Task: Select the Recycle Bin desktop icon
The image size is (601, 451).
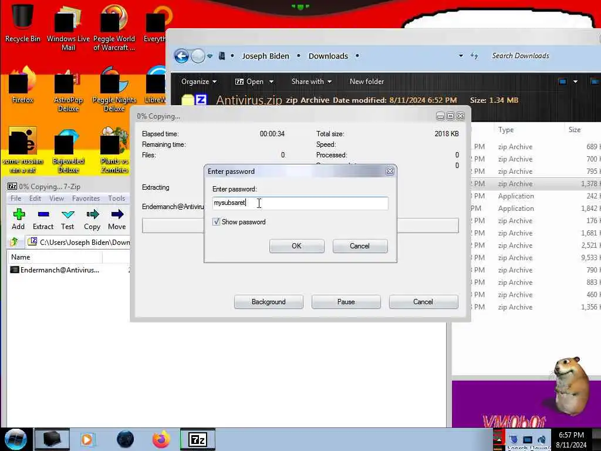Action: (22, 22)
